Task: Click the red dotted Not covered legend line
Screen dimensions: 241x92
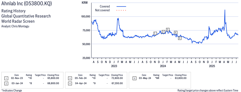Action: point(121,10)
